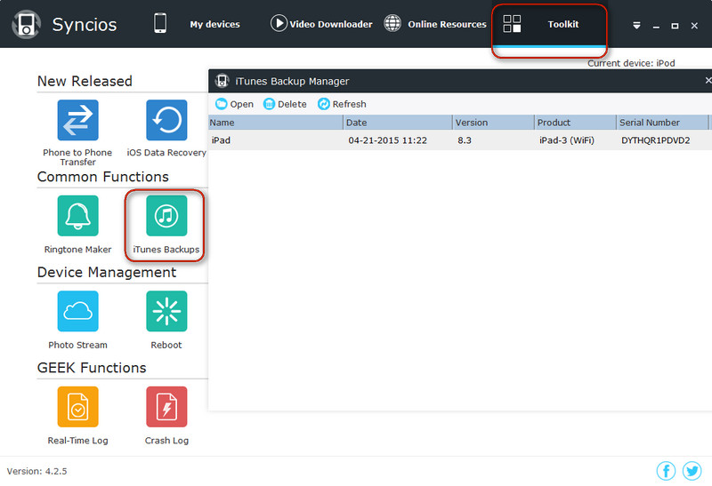Image resolution: width=712 pixels, height=486 pixels.
Task: Open iTunes Backups tool
Action: click(x=166, y=216)
